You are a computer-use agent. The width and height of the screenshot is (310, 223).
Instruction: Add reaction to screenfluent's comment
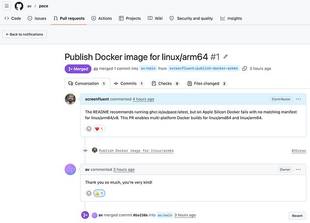tap(89, 129)
